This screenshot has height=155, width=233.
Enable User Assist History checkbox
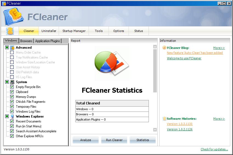12,67
